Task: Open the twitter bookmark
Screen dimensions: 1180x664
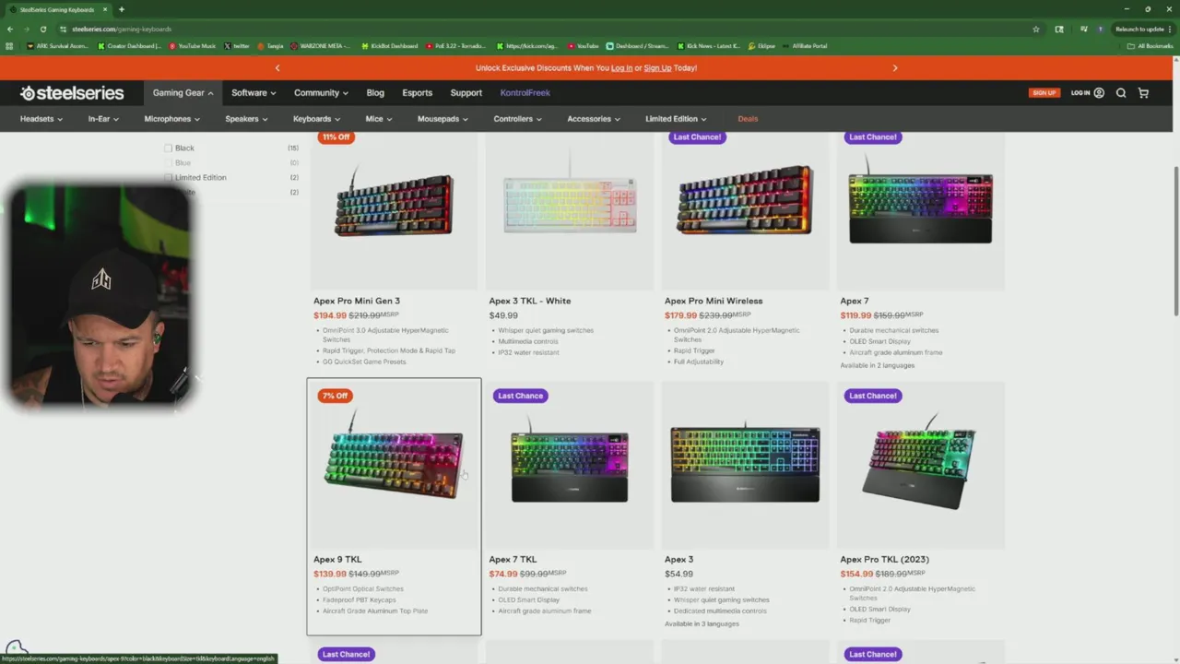Action: pos(236,45)
